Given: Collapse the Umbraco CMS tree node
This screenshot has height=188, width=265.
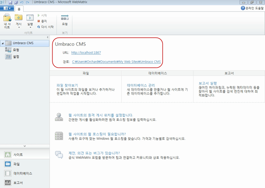Looking at the screenshot, I should click(x=3, y=43).
